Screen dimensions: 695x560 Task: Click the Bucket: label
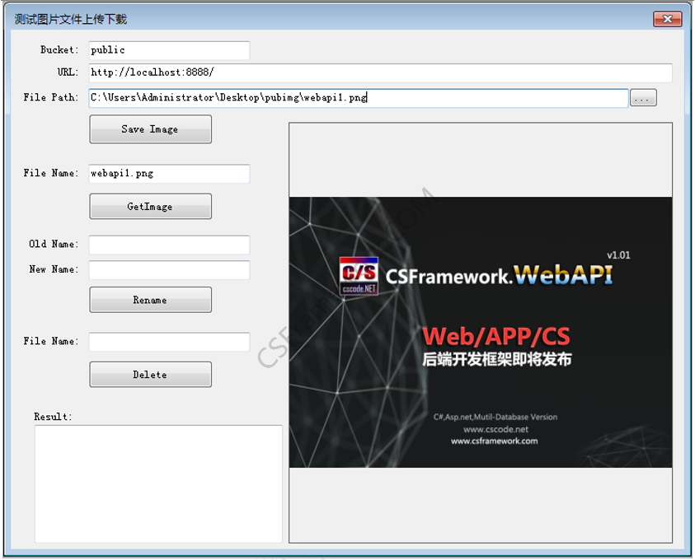tap(59, 49)
